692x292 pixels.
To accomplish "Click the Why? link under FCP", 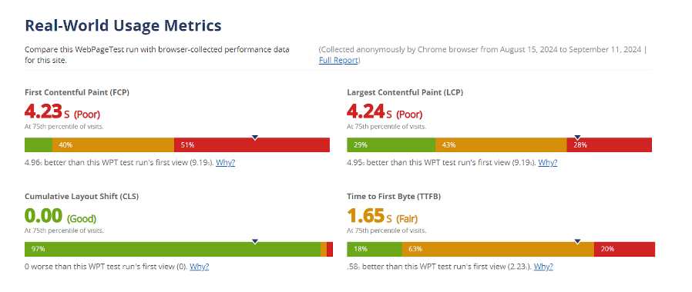I will point(226,162).
